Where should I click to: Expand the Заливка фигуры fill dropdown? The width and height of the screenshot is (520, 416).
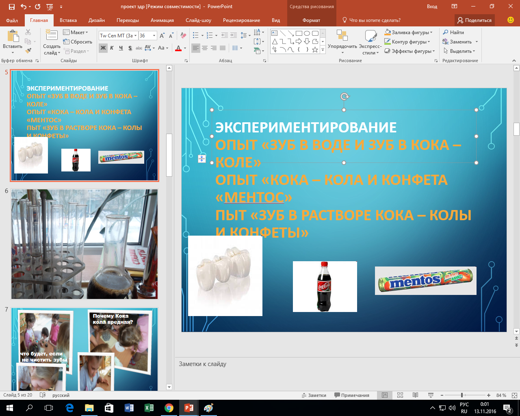tap(431, 32)
